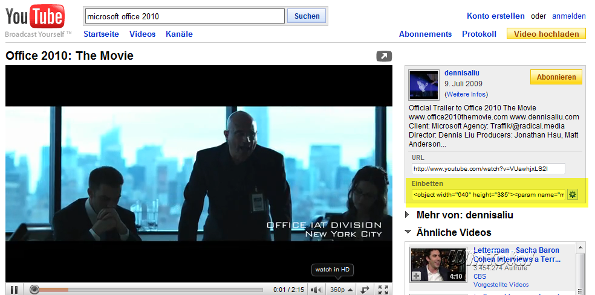Select the Einbetten embed code field

point(489,195)
